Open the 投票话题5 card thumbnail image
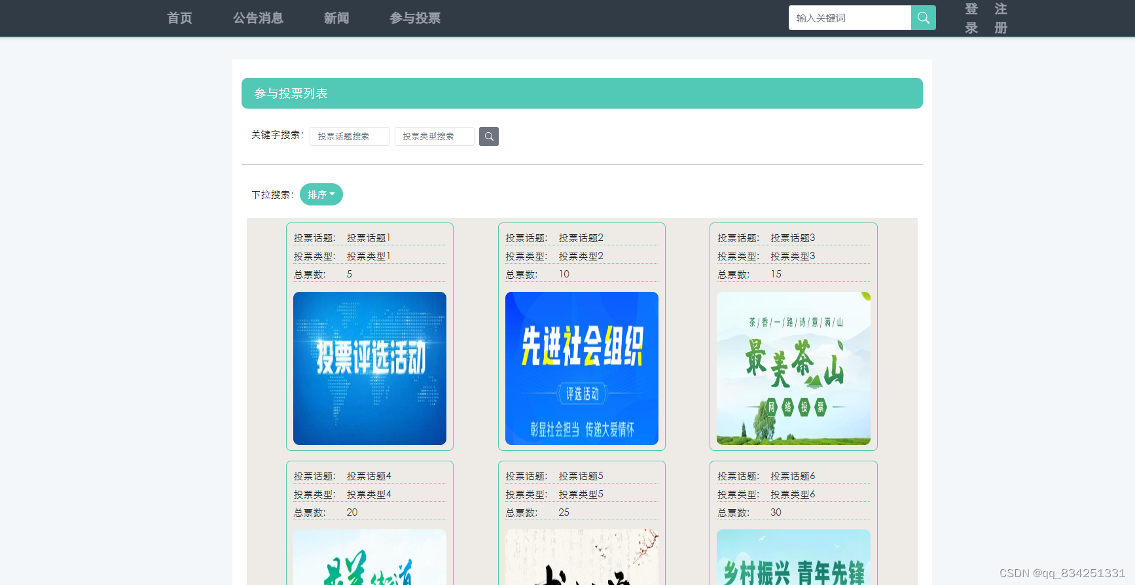The image size is (1135, 585). tap(582, 558)
